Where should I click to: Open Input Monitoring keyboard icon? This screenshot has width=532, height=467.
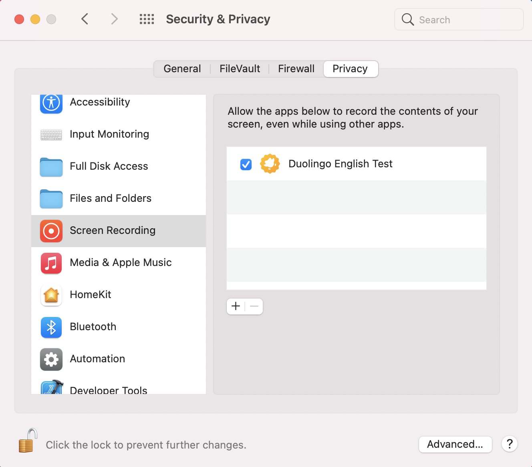51,135
